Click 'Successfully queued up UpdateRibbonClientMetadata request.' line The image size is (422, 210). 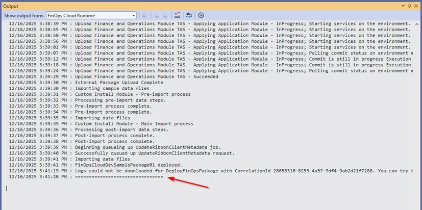tap(122, 153)
